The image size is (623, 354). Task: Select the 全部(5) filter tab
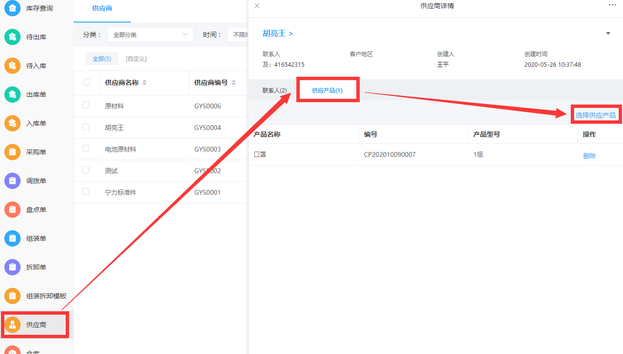point(102,59)
